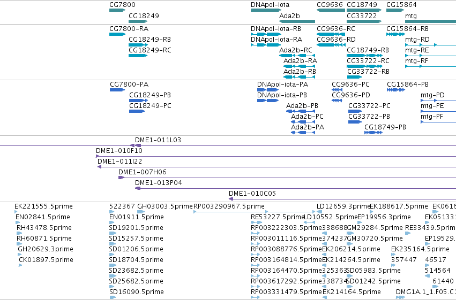This screenshot has width=456, height=300.
Task: Click transcript CG33722-RB
Action: [x=354, y=77]
